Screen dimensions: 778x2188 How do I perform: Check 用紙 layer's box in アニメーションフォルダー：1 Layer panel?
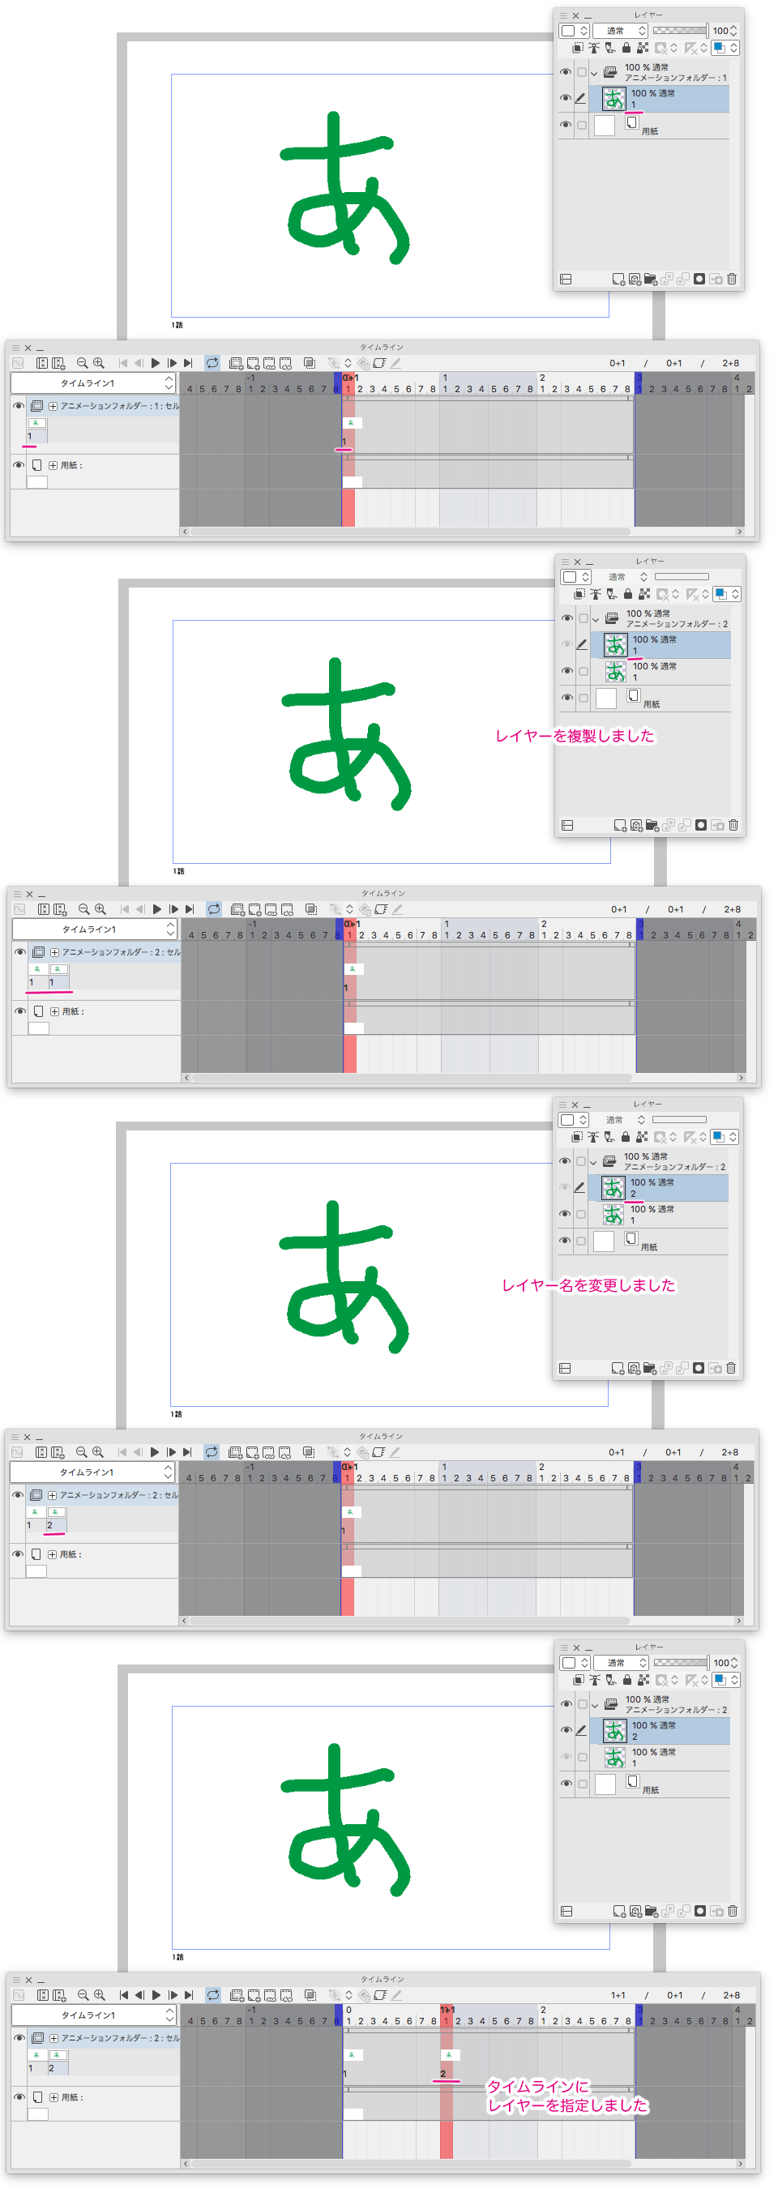(582, 125)
